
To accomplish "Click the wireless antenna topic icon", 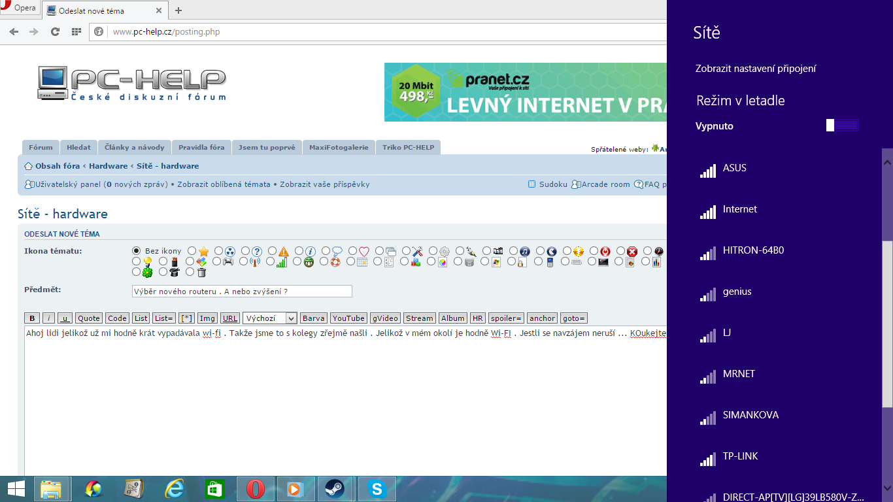I will 255,262.
